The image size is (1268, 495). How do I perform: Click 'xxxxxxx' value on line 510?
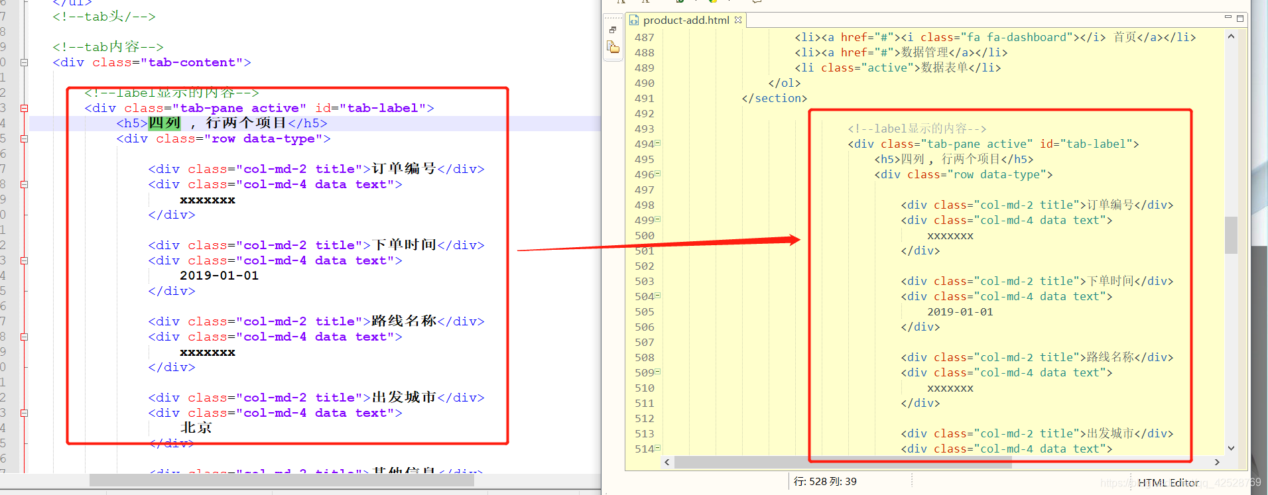(950, 388)
